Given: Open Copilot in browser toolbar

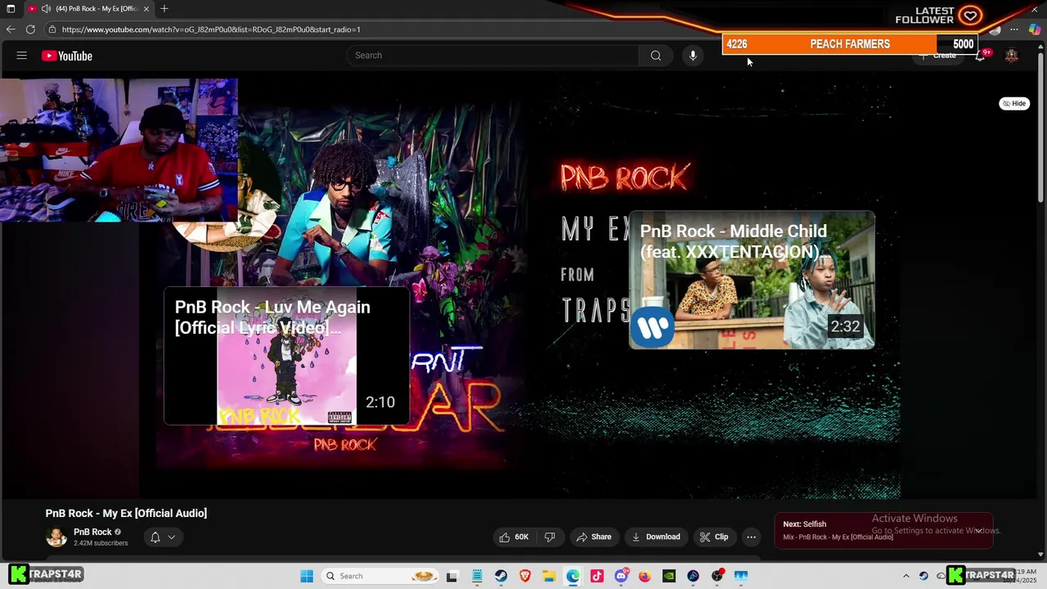Looking at the screenshot, I should (x=1034, y=29).
